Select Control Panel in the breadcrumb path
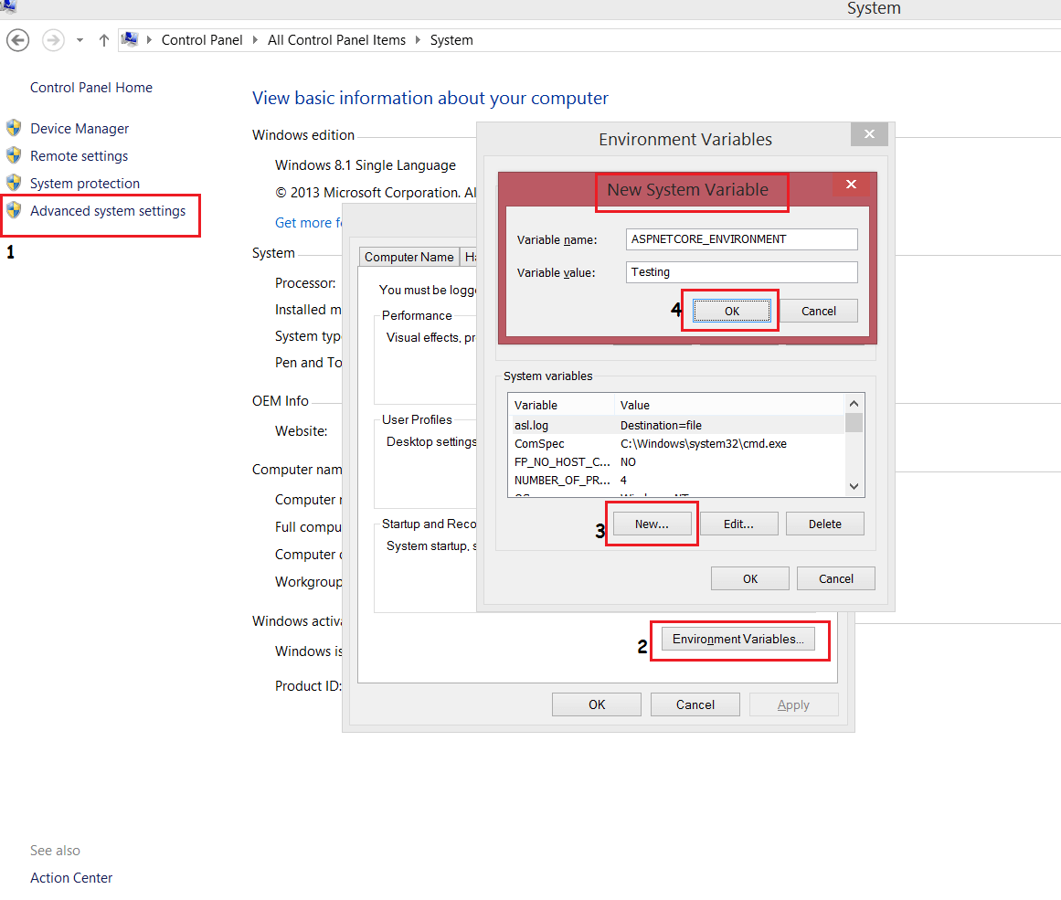Viewport: 1061px width, 900px height. (201, 39)
